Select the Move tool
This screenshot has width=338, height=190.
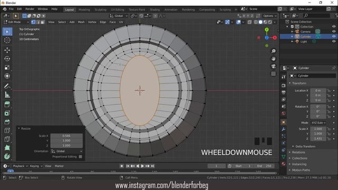7,50
